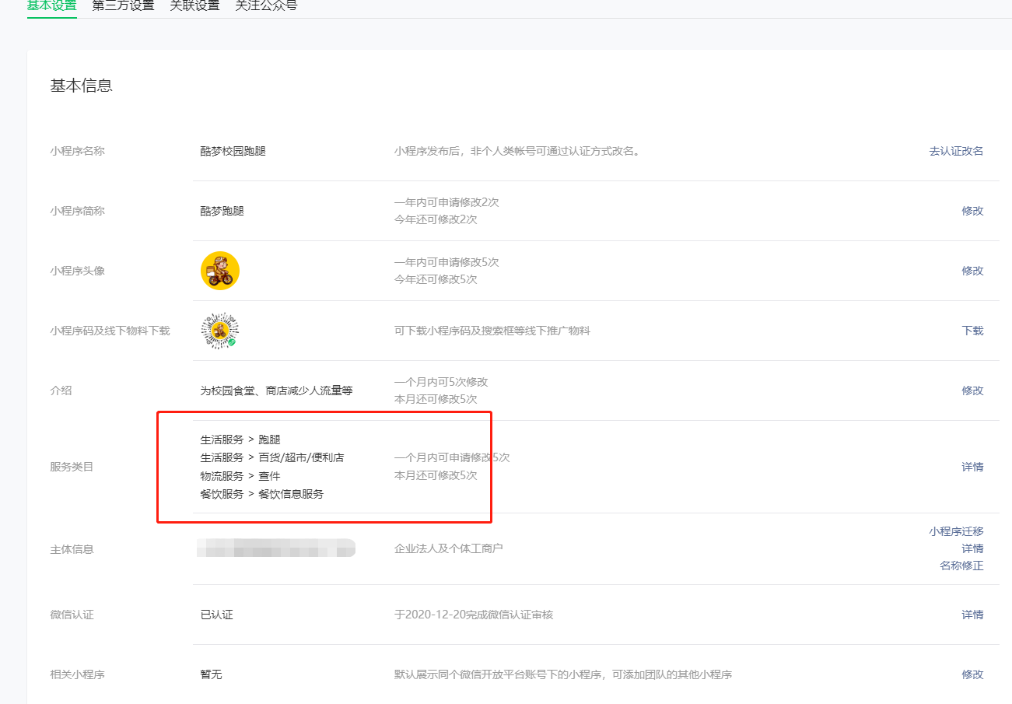Click 修改 next to 相关小程序
Screen dimensions: 1012x704
973,674
